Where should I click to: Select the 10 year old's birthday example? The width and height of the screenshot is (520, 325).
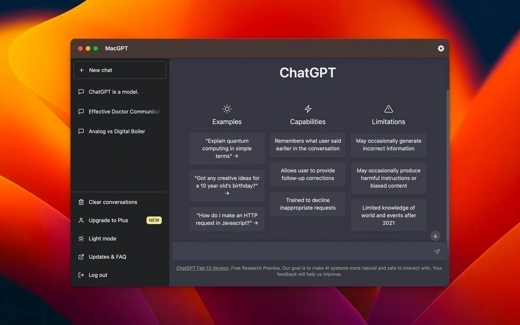pyautogui.click(x=227, y=185)
